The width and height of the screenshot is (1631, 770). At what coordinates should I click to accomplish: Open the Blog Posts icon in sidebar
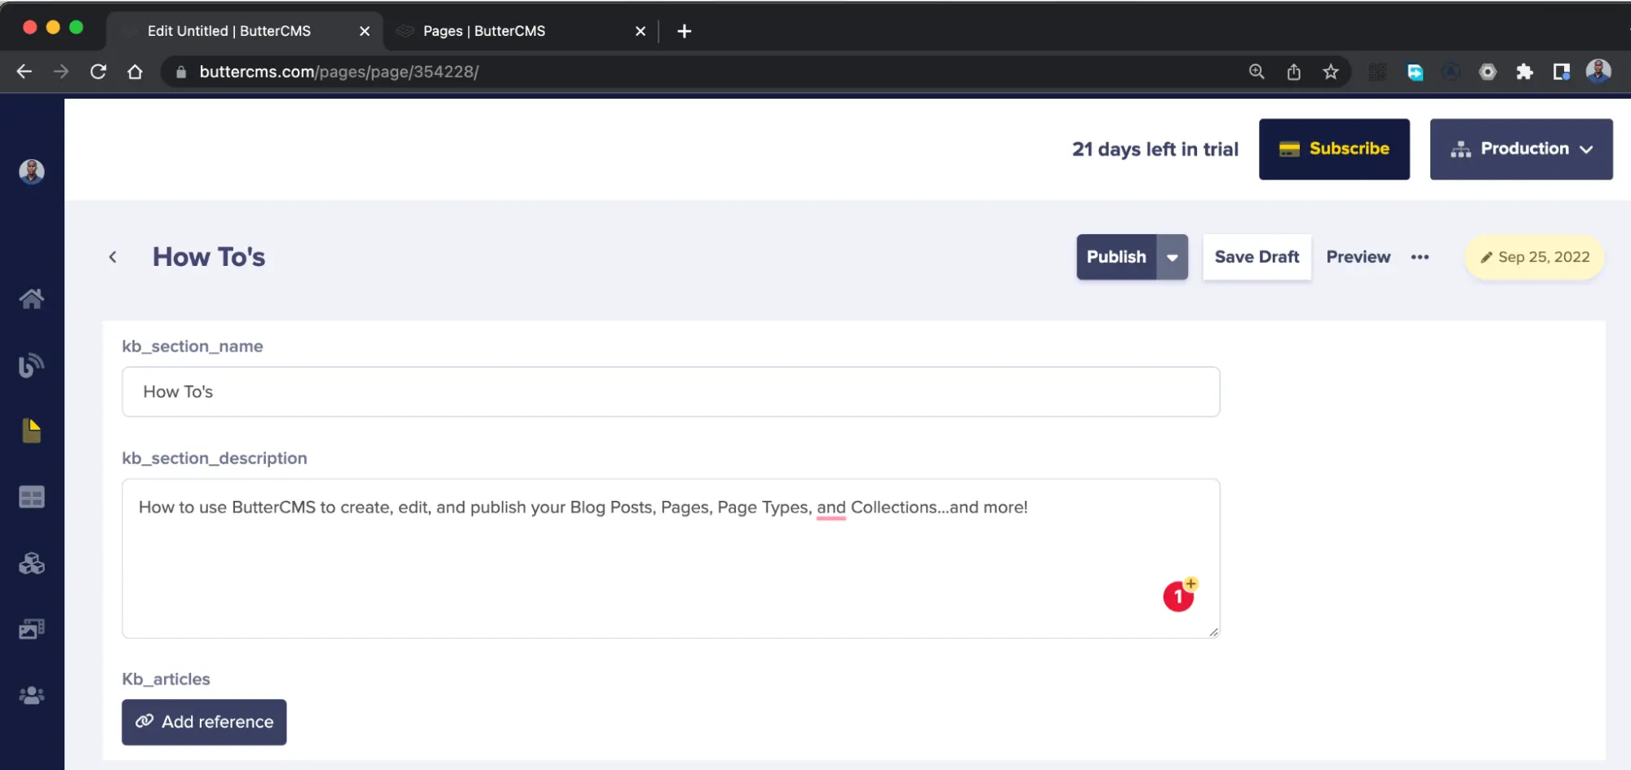pyautogui.click(x=32, y=365)
